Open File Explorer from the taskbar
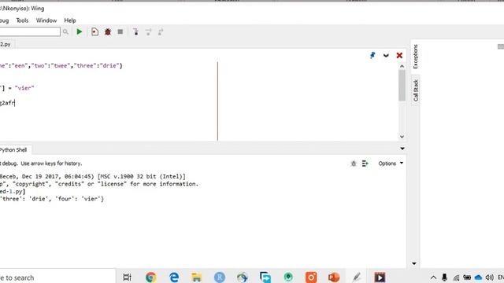The height and width of the screenshot is (283, 504). 196,277
